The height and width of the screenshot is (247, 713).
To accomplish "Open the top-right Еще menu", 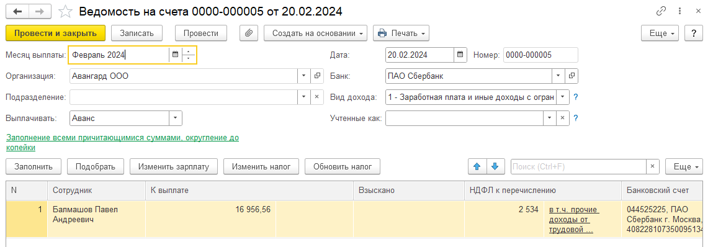I will (x=660, y=34).
